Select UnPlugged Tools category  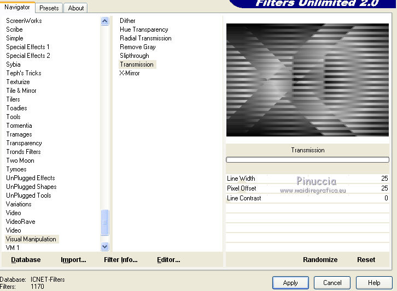[28, 195]
